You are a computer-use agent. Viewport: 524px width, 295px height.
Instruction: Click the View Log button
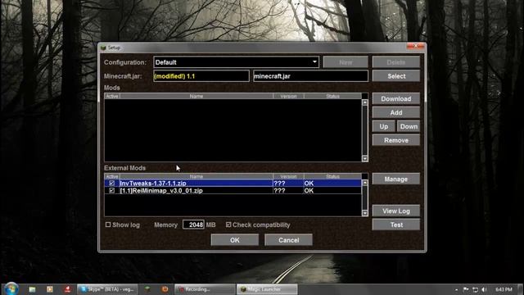tap(396, 211)
